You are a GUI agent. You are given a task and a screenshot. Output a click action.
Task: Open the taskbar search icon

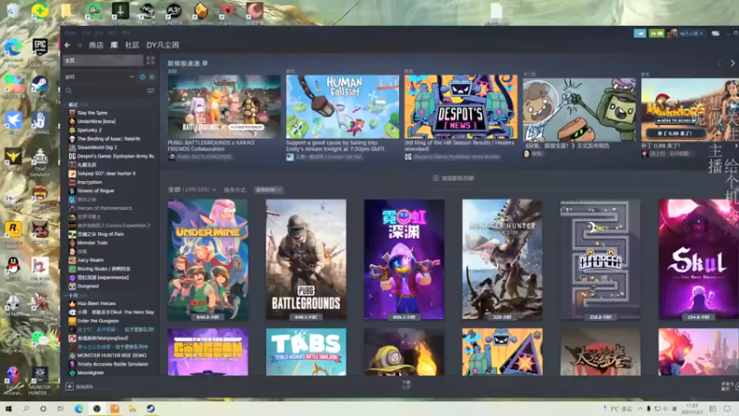(26, 409)
